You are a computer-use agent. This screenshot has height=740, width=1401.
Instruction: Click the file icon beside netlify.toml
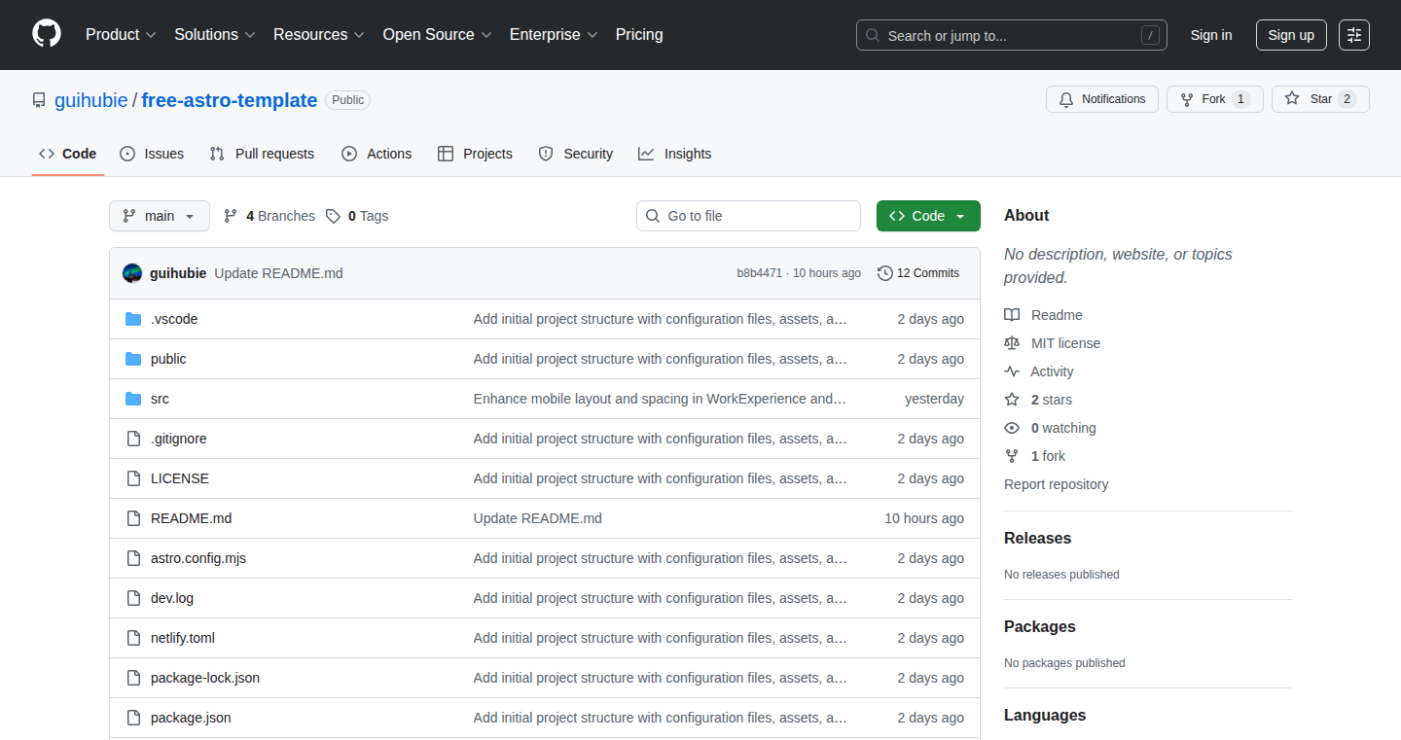133,638
